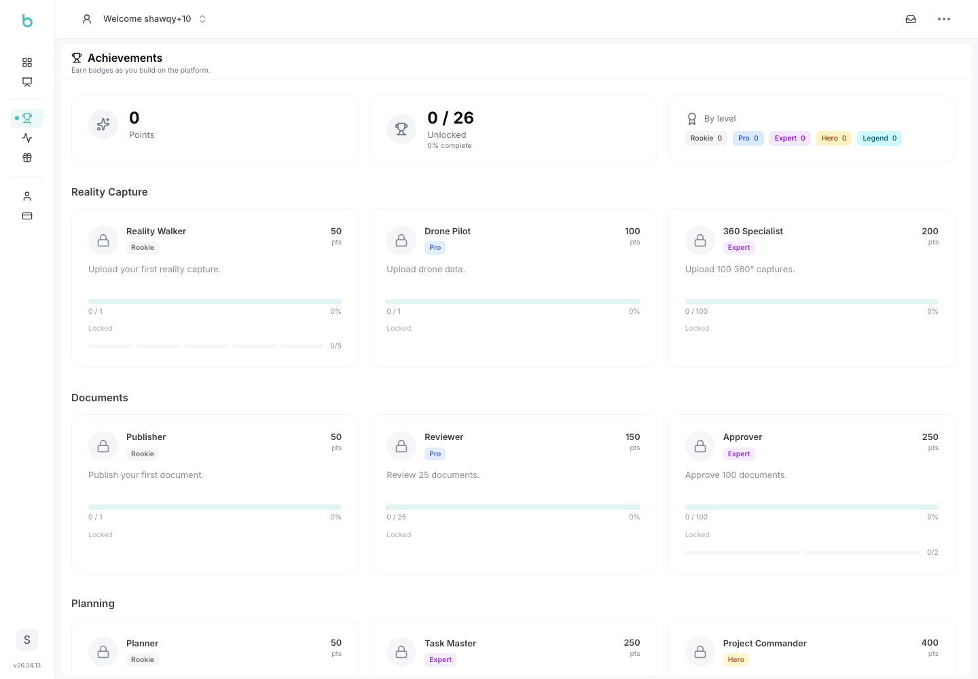
Task: Click the Reality Walker 0/5 tier bar
Action: 206,346
